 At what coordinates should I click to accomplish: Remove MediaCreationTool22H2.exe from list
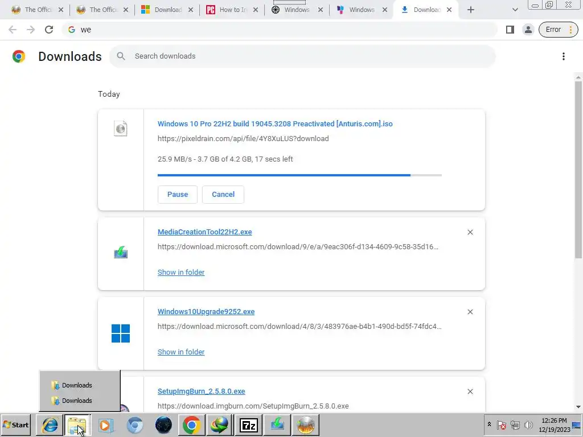pos(470,232)
